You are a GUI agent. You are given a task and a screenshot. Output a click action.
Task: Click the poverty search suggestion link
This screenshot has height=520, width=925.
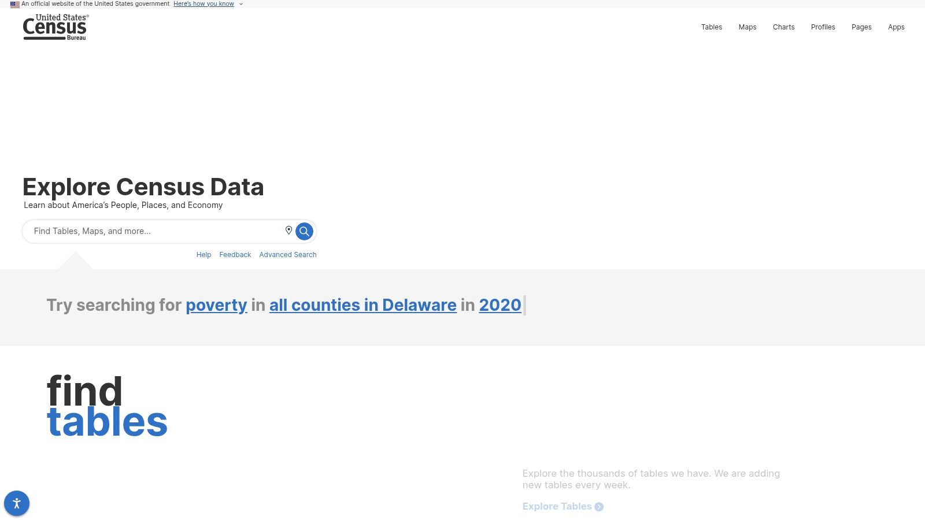pos(216,305)
